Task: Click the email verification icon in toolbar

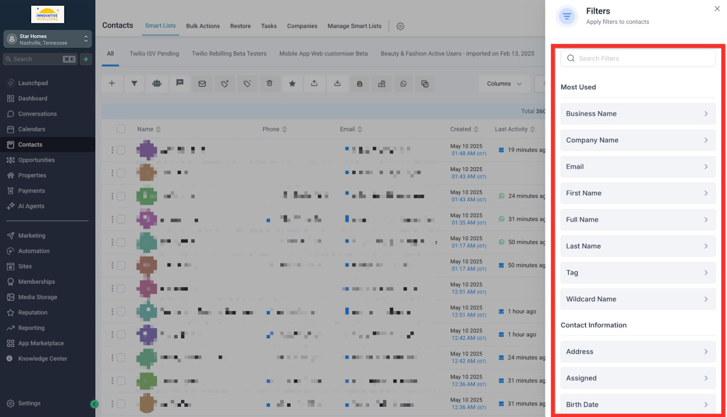Action: pos(360,84)
